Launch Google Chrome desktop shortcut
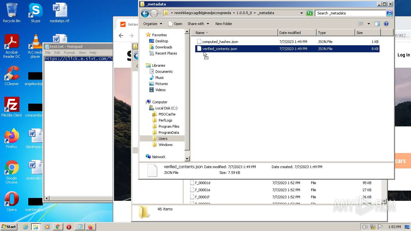 click(12, 172)
